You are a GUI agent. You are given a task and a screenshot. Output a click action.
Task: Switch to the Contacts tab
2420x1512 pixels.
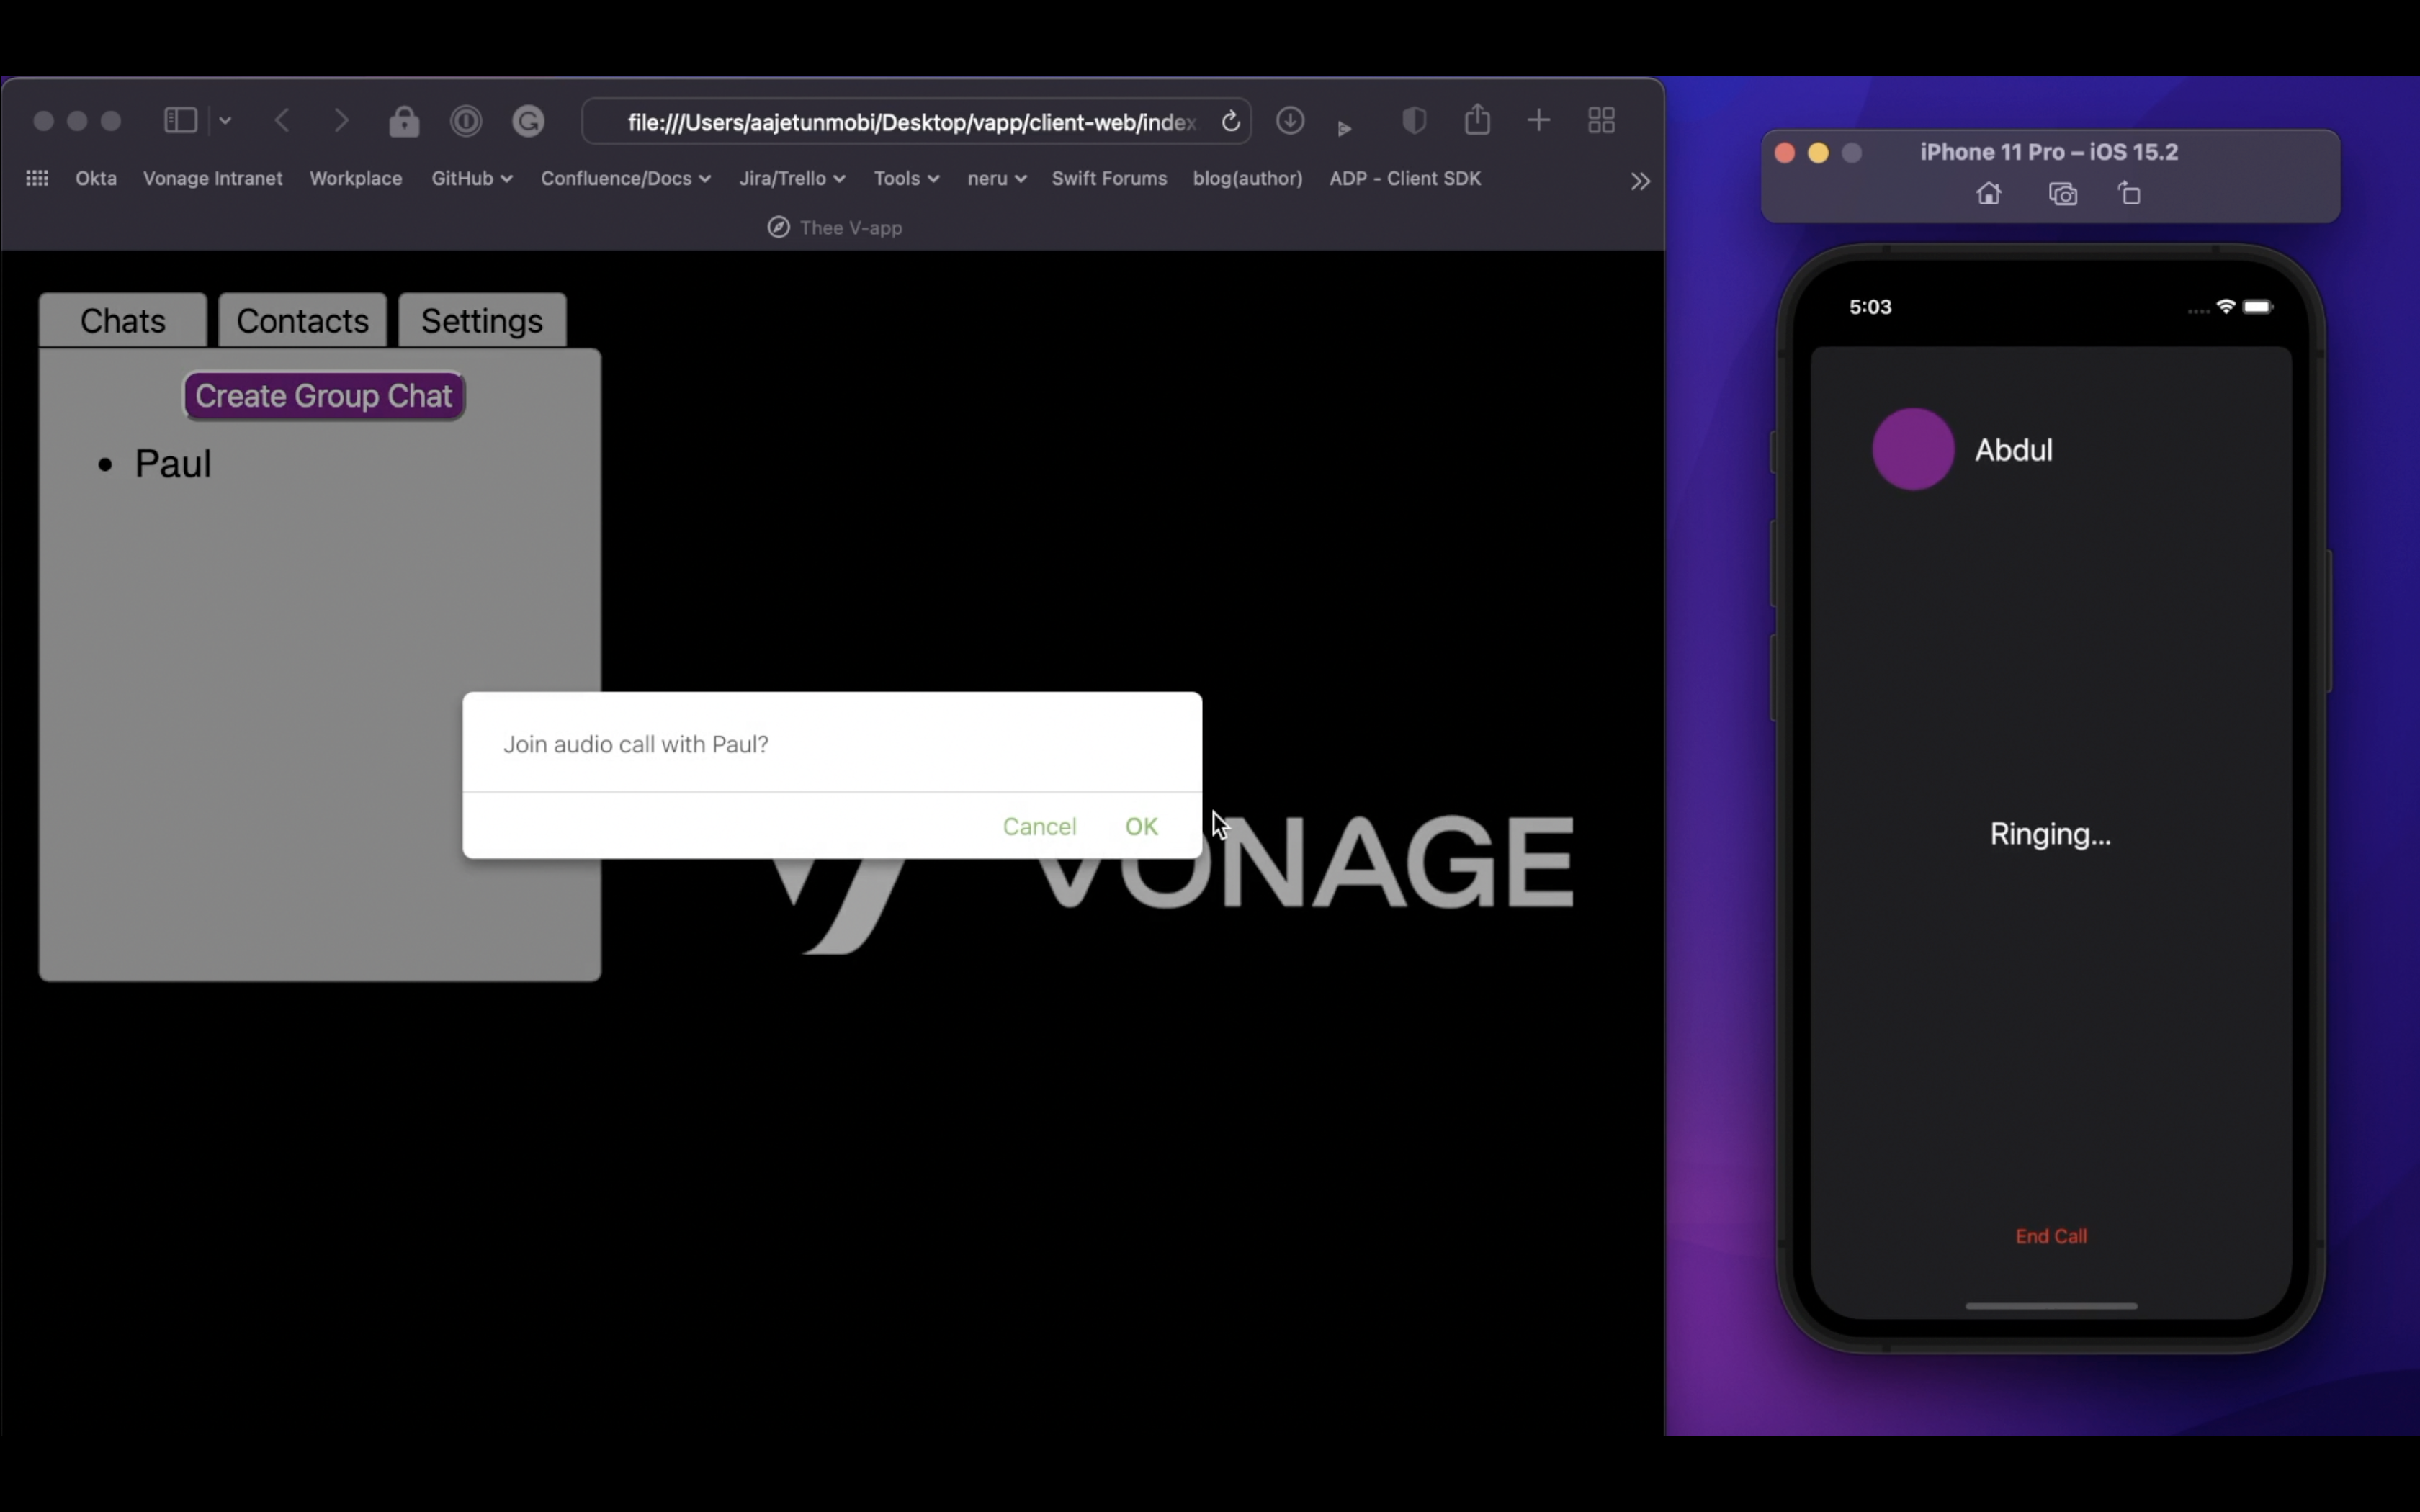click(302, 320)
